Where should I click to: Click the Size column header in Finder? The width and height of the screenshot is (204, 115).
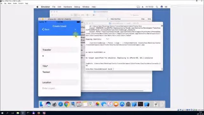coord(143,19)
